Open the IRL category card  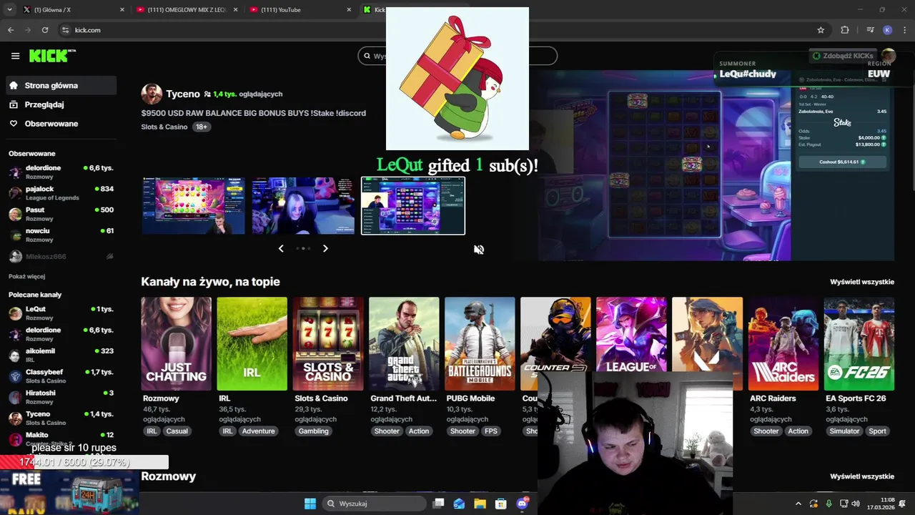[252, 343]
